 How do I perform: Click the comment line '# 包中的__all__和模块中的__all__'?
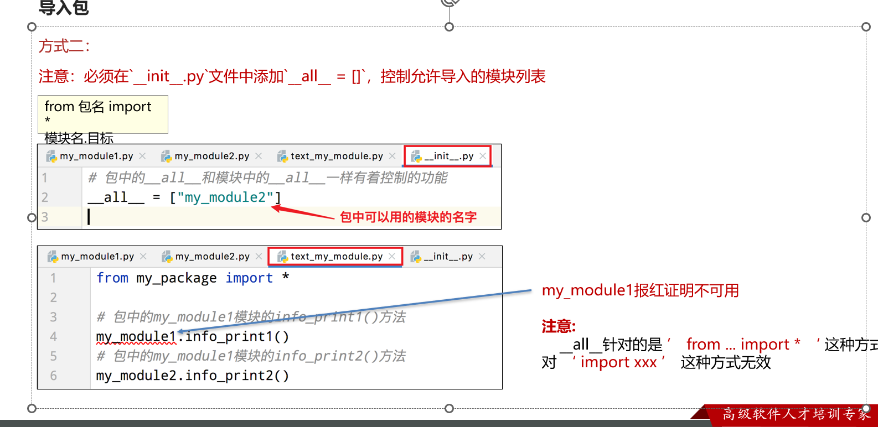(x=267, y=178)
